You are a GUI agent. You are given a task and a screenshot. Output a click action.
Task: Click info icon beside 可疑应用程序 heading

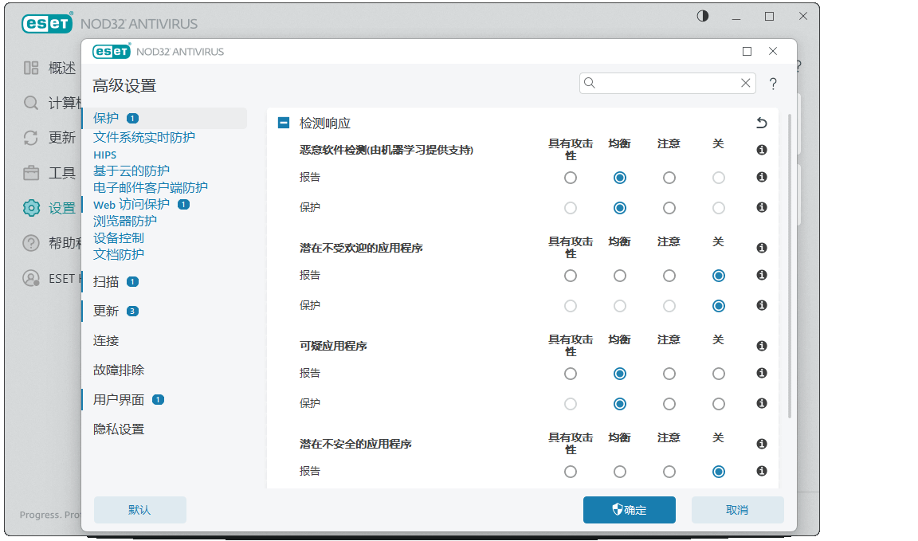(761, 346)
